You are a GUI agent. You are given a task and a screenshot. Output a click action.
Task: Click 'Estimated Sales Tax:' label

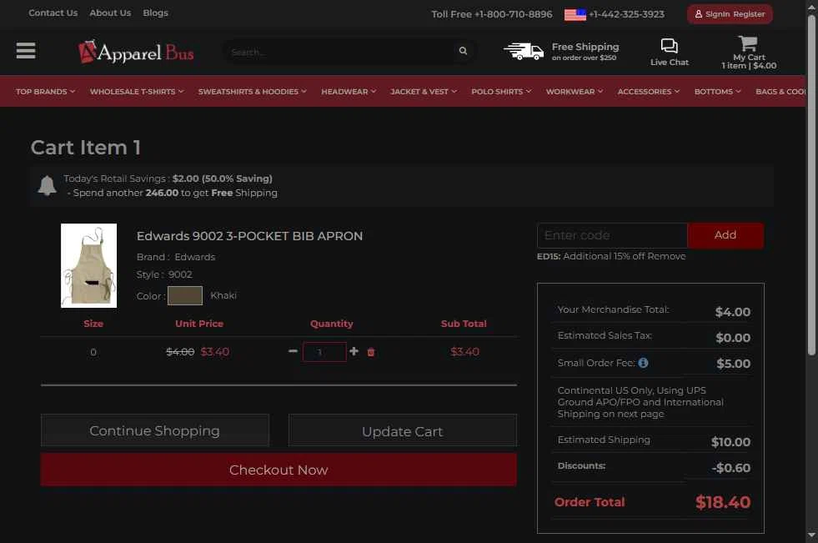pos(605,335)
